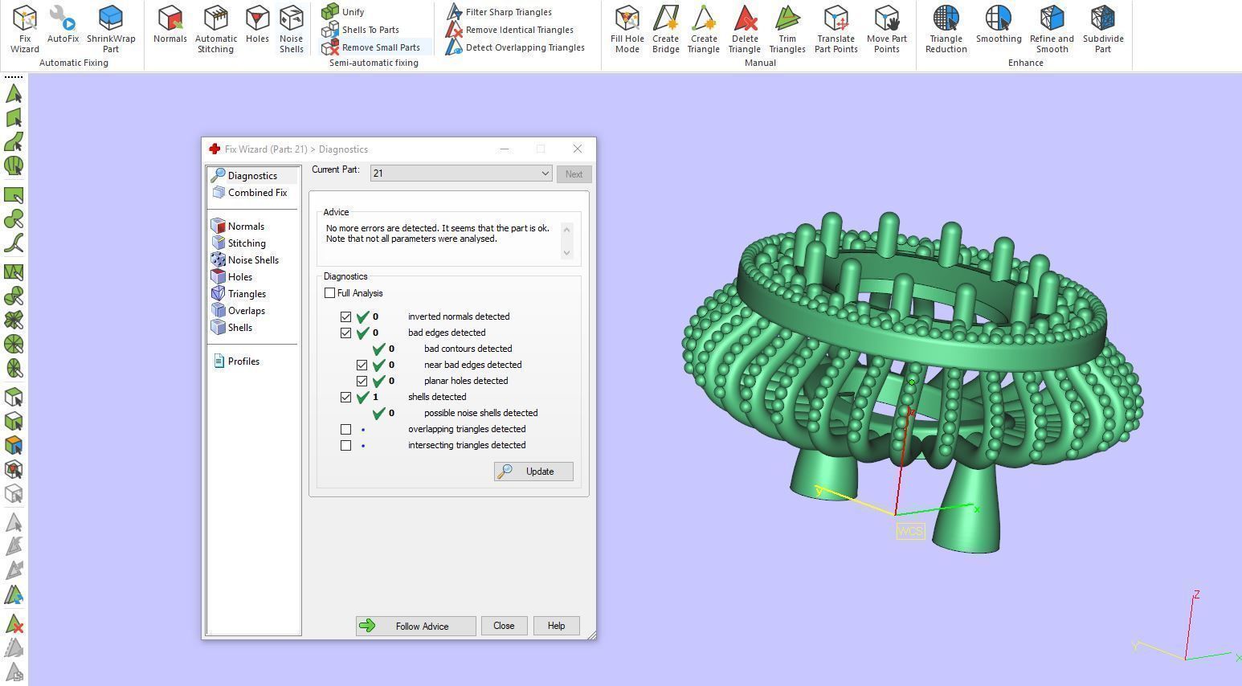Activate Fill Hole Mode
This screenshot has height=686, width=1242.
click(627, 29)
